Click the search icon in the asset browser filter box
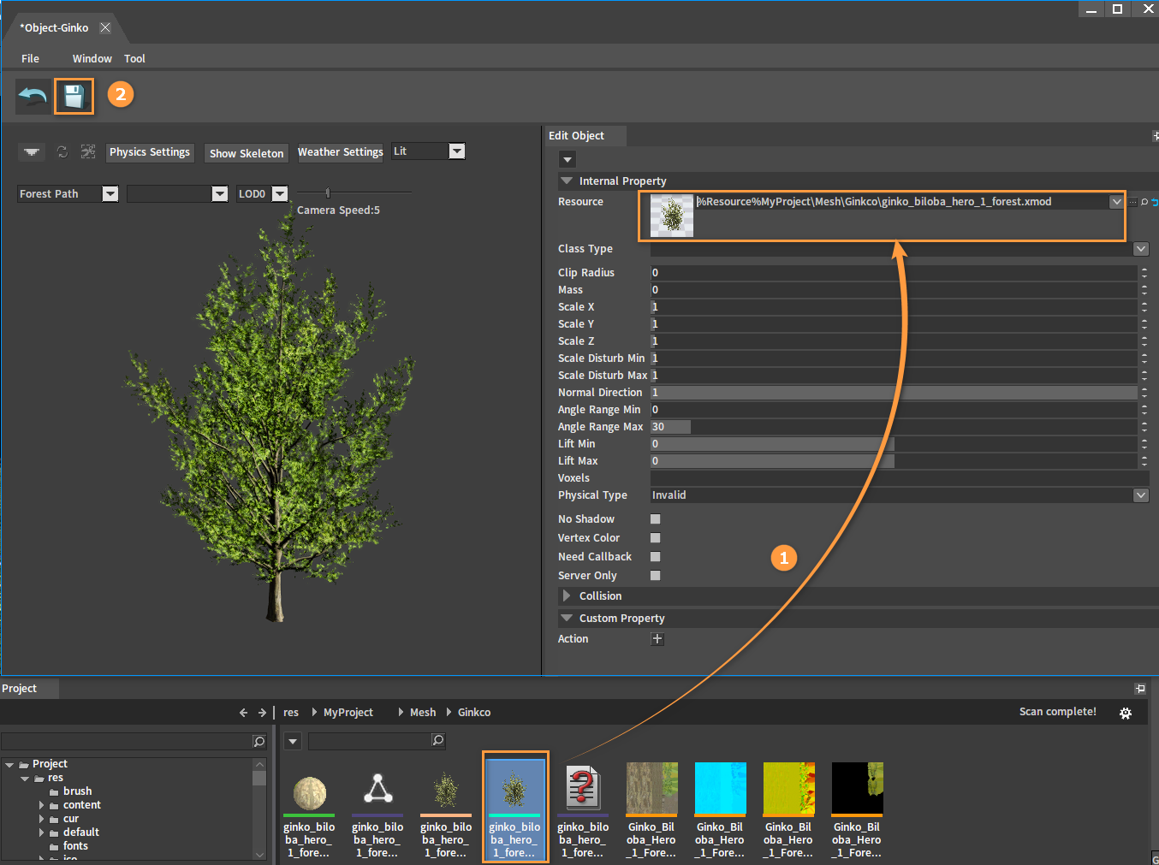 tap(438, 740)
